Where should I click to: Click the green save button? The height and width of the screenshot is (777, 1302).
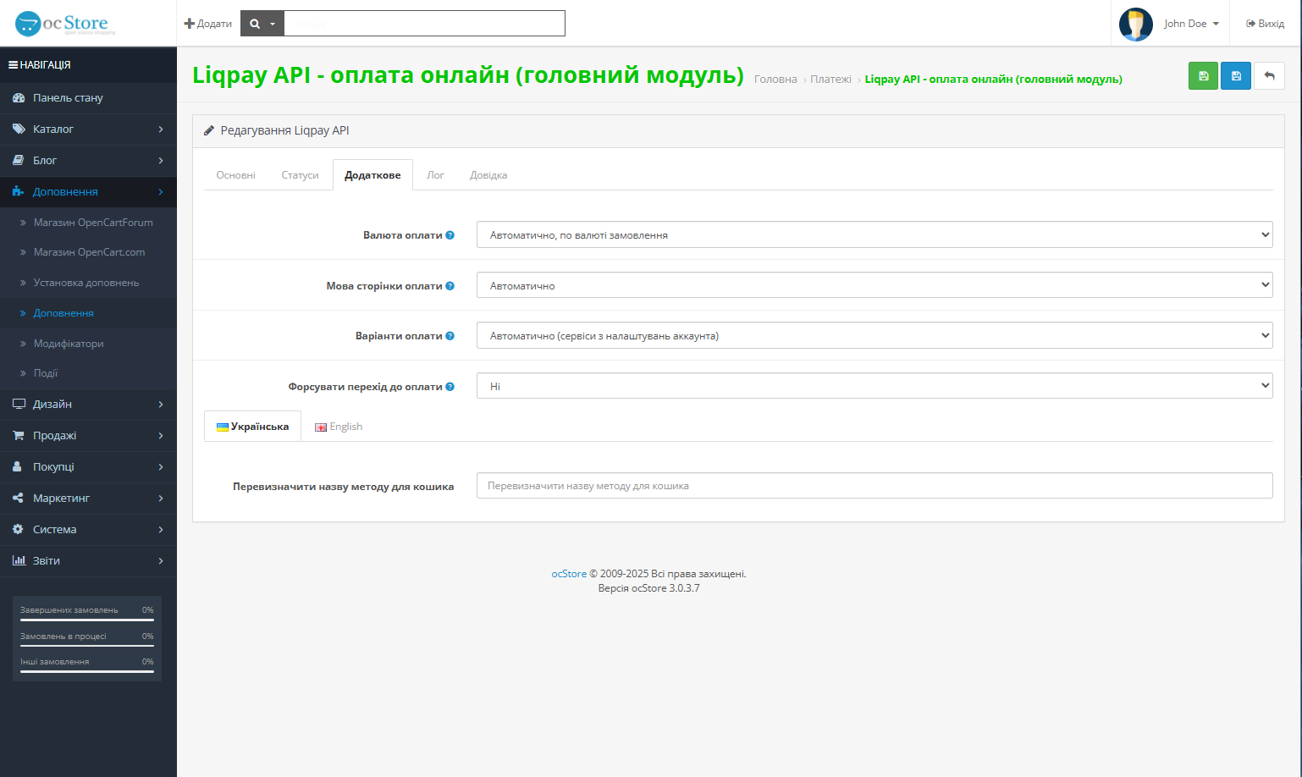1203,75
